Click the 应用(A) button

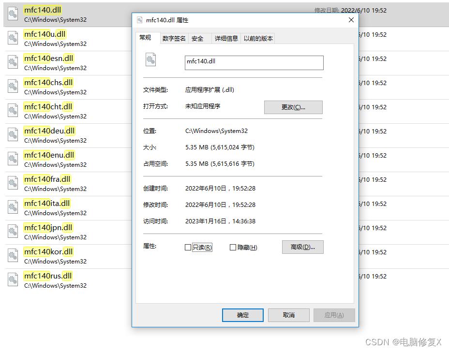334,315
